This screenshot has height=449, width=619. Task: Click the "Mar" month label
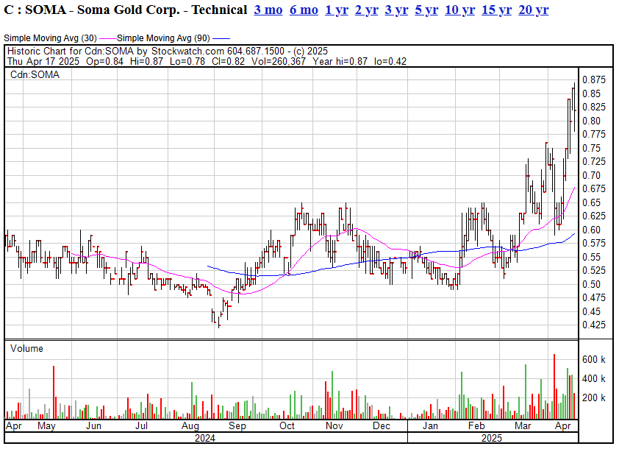[x=523, y=426]
